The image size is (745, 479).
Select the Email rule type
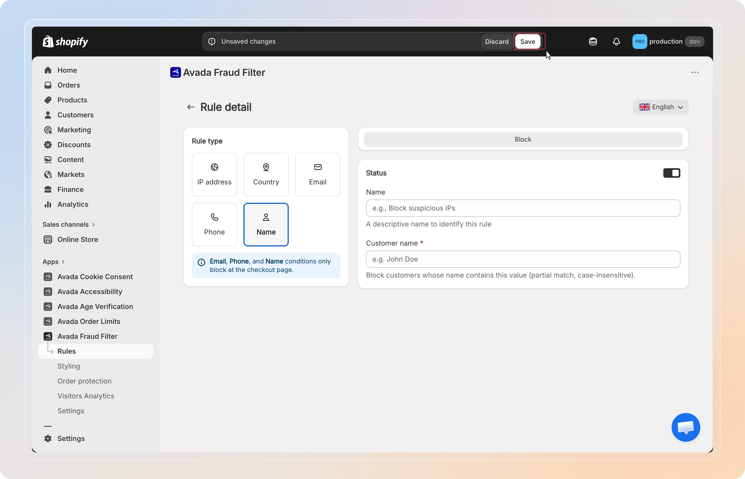317,175
